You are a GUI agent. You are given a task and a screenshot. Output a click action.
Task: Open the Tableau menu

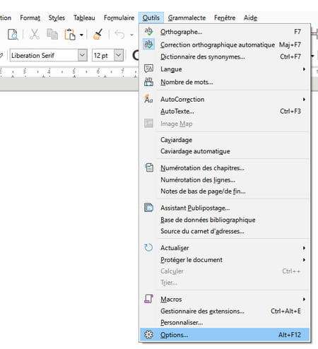click(84, 18)
